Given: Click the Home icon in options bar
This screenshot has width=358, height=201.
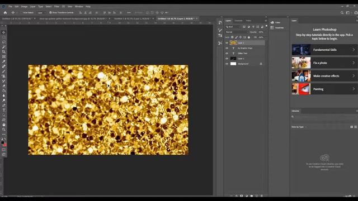Looking at the screenshot, I should 5,13.
